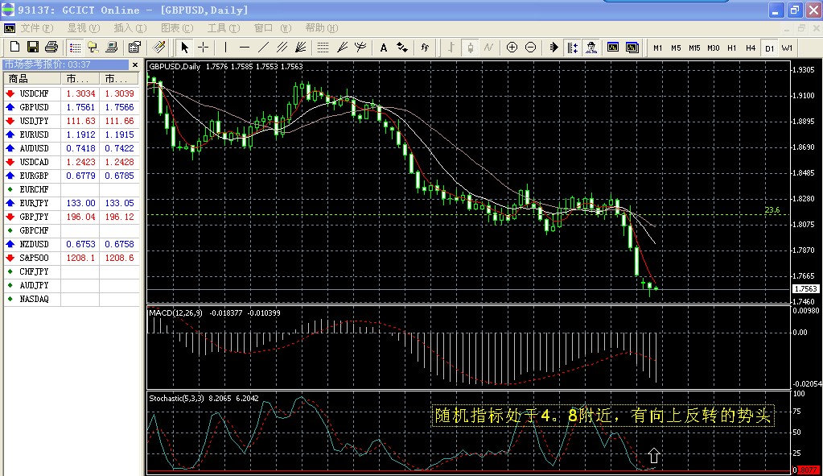Switch to Candlestick chart display
The width and height of the screenshot is (823, 476).
pos(471,48)
